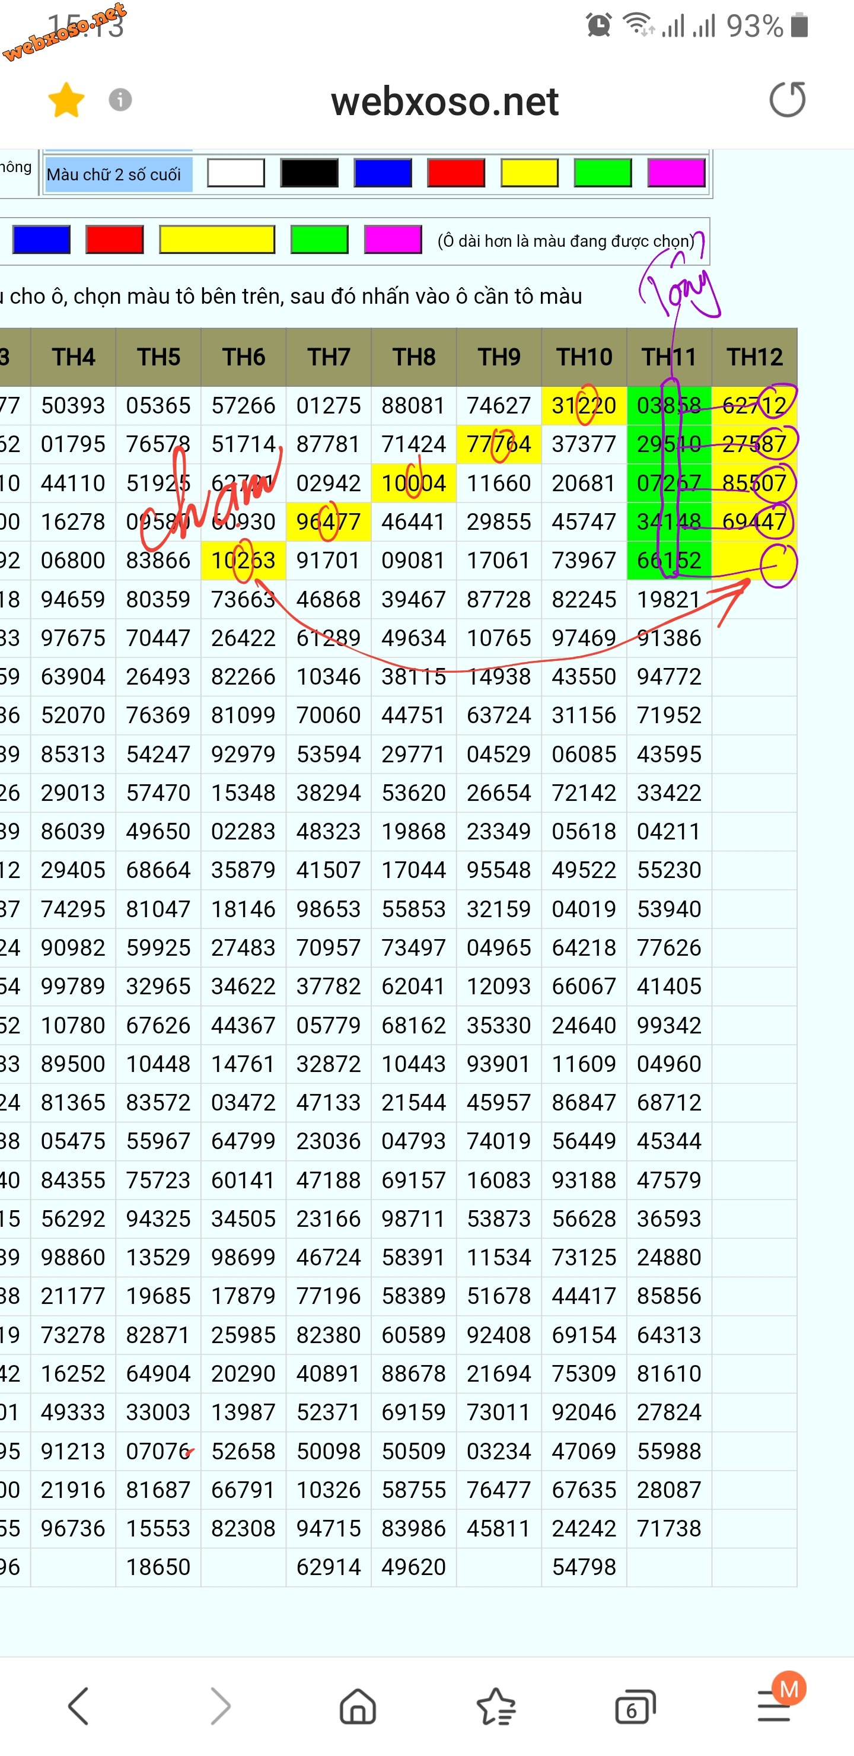
Task: Click cell 50393 in TH4
Action: pos(74,406)
